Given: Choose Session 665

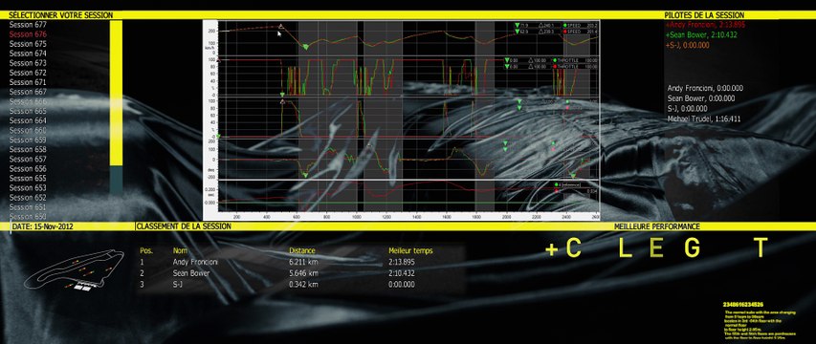Looking at the screenshot, I should [x=28, y=111].
